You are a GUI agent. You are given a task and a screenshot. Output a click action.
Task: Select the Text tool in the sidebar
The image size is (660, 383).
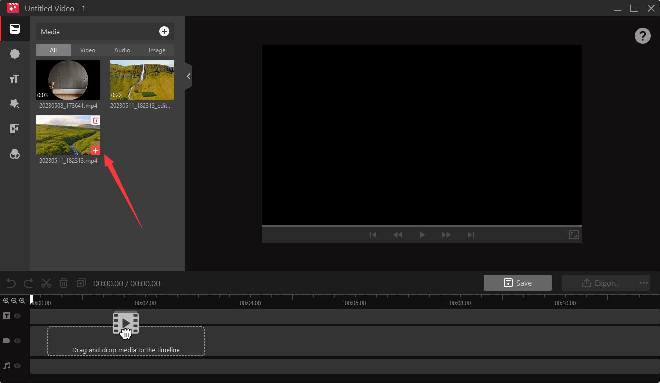[14, 78]
